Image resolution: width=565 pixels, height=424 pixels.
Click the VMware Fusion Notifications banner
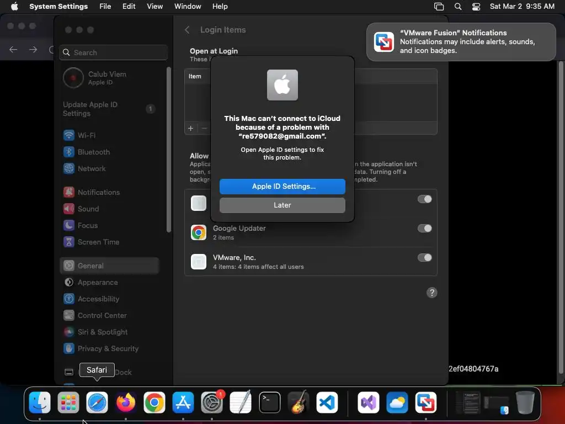click(461, 42)
